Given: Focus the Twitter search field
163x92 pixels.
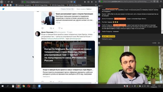Looking at the screenshot, I should [x=67, y=9].
